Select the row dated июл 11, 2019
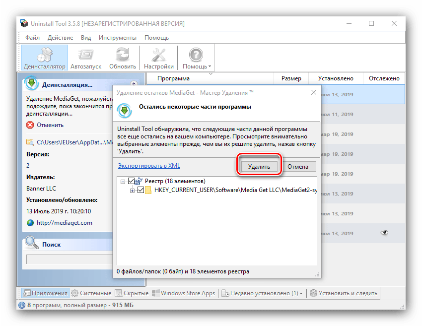The width and height of the screenshot is (422, 326). tap(363, 114)
